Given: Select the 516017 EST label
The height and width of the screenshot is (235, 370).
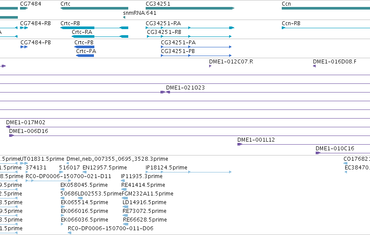Looking at the screenshot, I should tap(70, 168).
